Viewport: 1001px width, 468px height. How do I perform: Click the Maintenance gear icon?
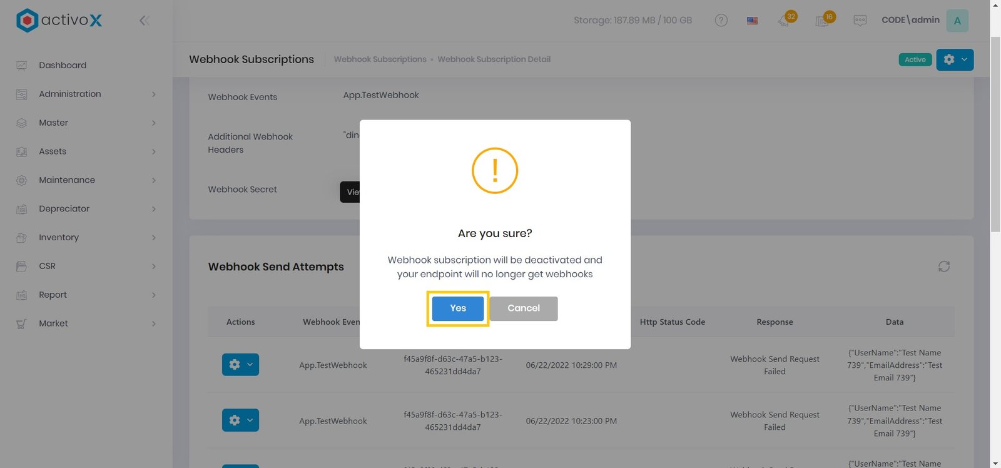(x=21, y=180)
